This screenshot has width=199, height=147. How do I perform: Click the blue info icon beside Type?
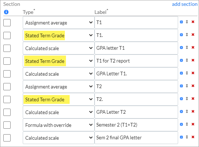(x=6, y=12)
